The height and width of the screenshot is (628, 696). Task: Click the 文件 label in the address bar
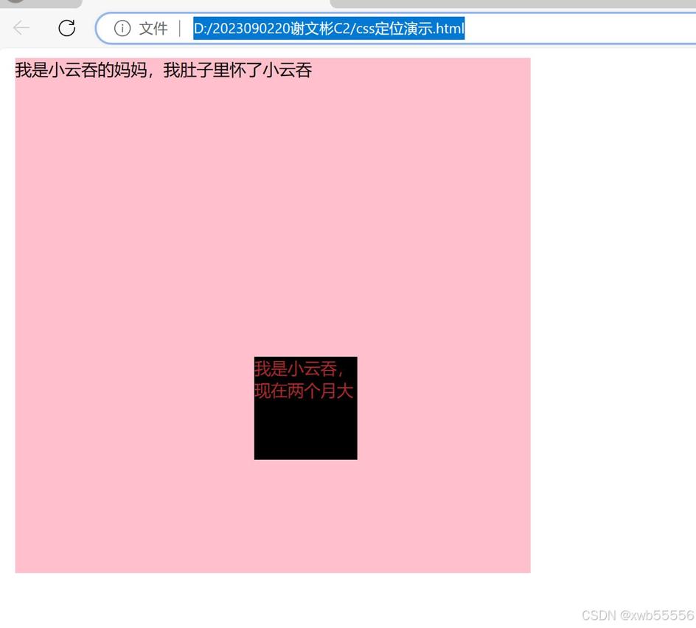pyautogui.click(x=153, y=29)
